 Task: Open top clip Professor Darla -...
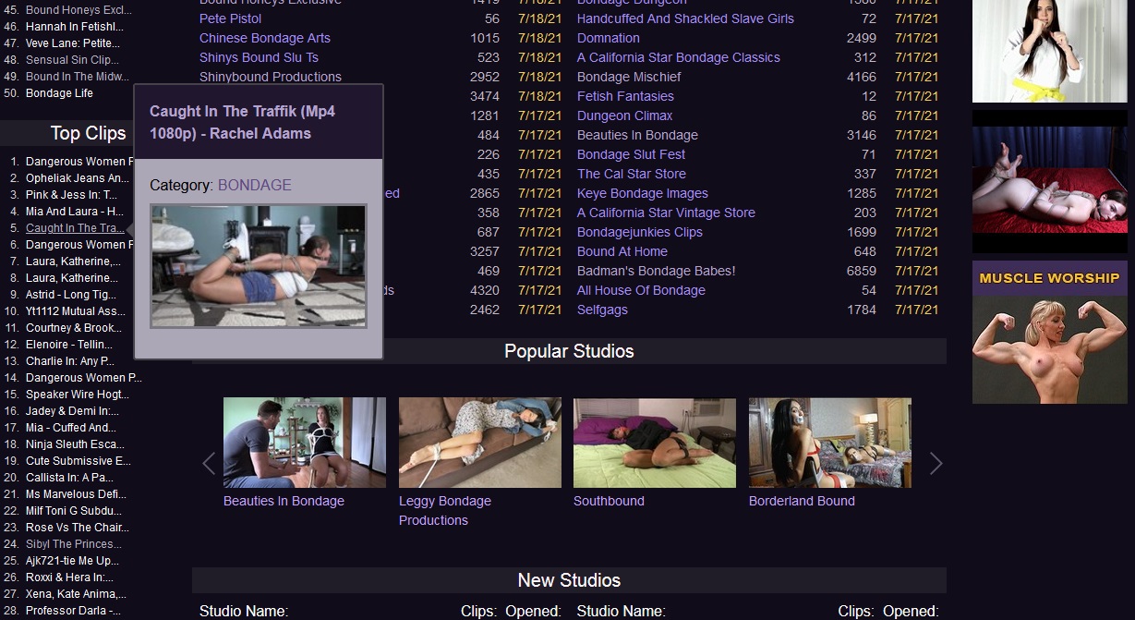(x=73, y=611)
